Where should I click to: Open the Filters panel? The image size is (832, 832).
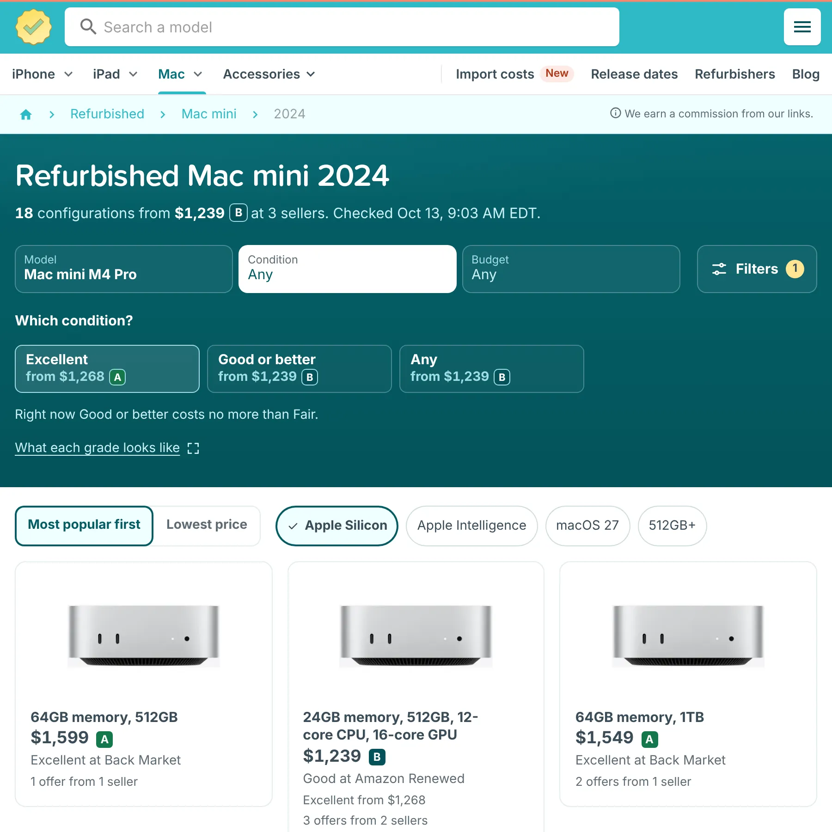pyautogui.click(x=757, y=269)
